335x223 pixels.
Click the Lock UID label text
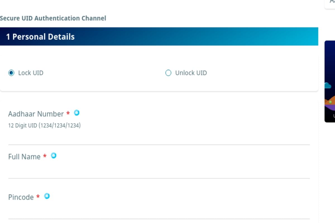coord(31,73)
